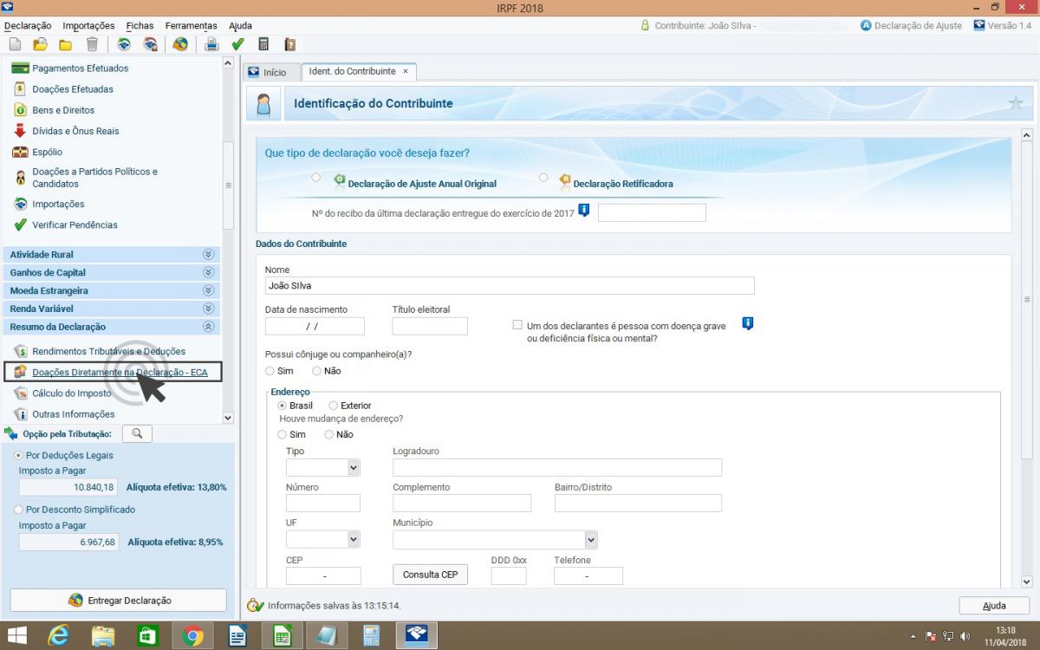Expand the Atividade Rural section
Screen dimensions: 1040x650
pos(208,255)
